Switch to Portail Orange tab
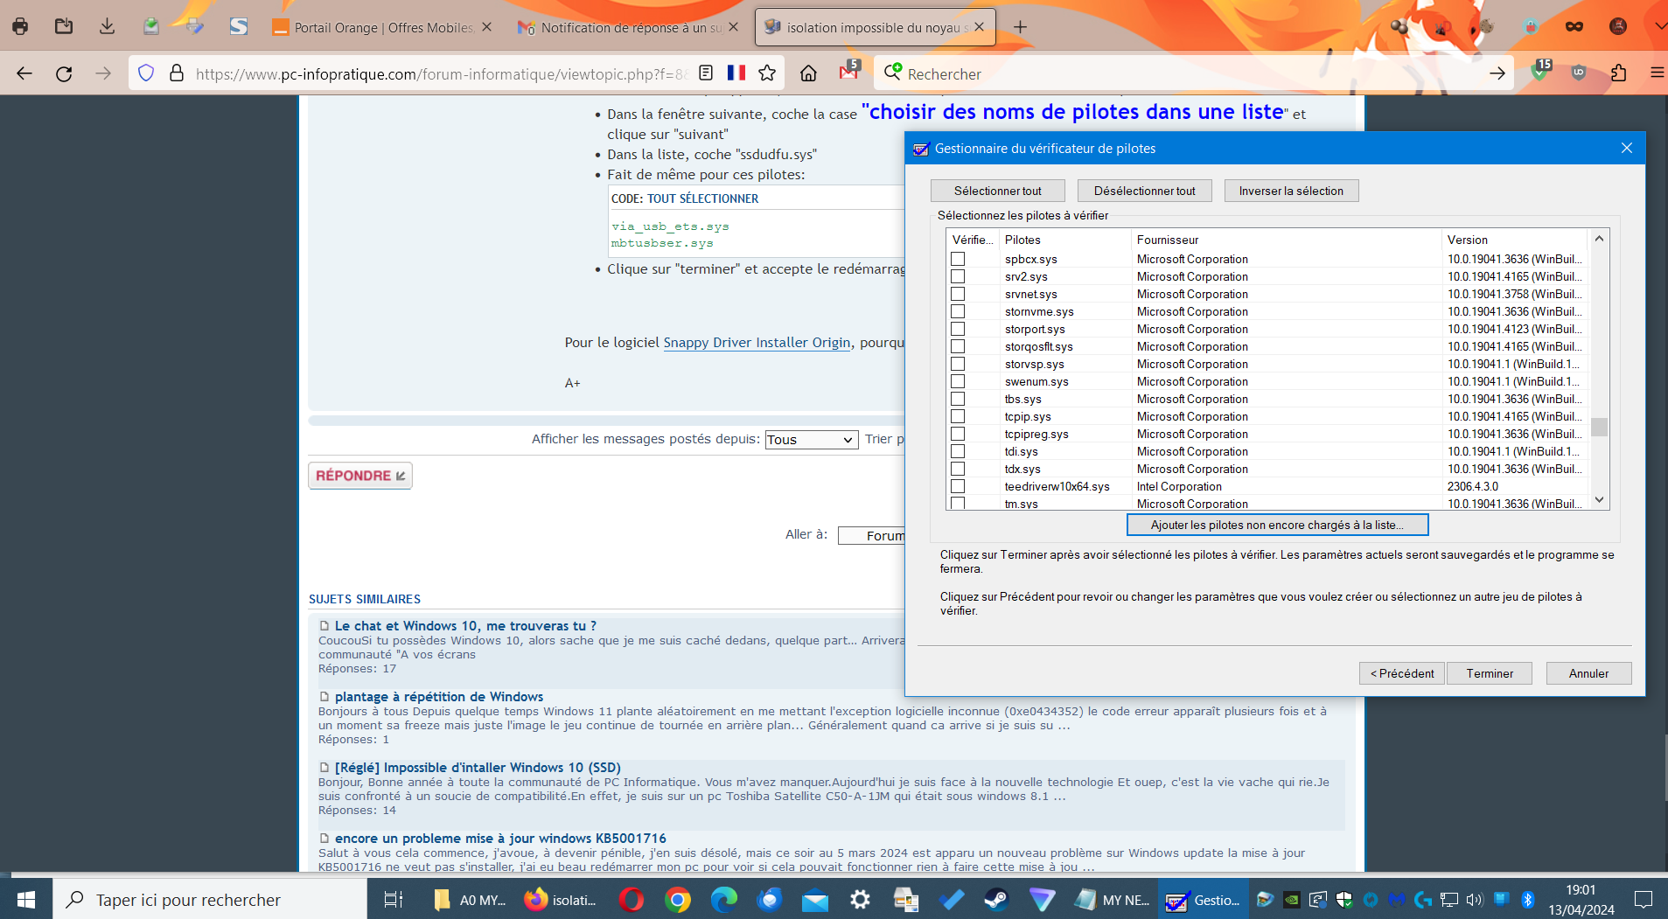1668x919 pixels. (x=382, y=28)
